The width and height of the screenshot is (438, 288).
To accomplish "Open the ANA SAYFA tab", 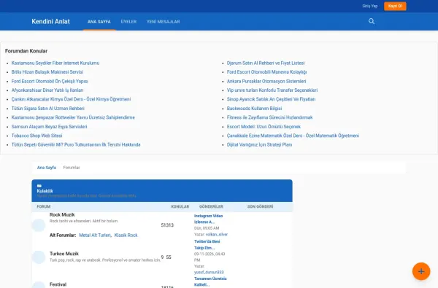I will 99,21.
